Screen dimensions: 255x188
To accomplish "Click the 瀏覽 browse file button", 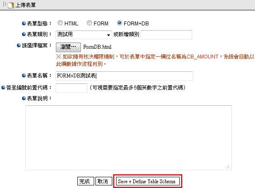I will tap(68, 47).
